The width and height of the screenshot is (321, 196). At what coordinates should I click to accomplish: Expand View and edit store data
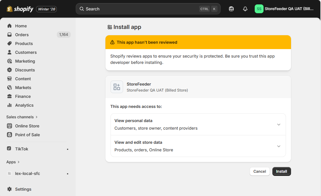(279, 146)
